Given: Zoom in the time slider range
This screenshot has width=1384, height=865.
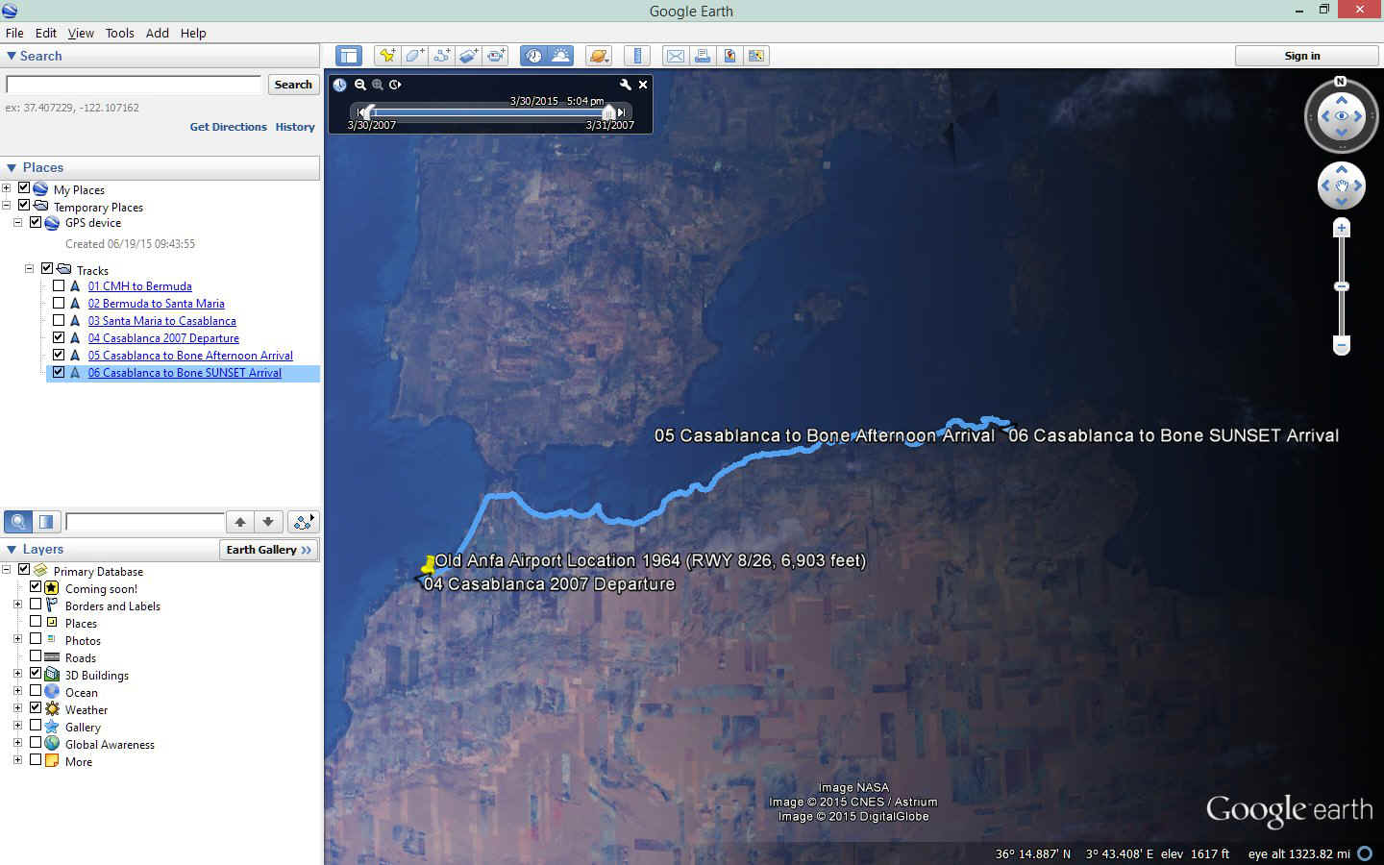Looking at the screenshot, I should 378,85.
